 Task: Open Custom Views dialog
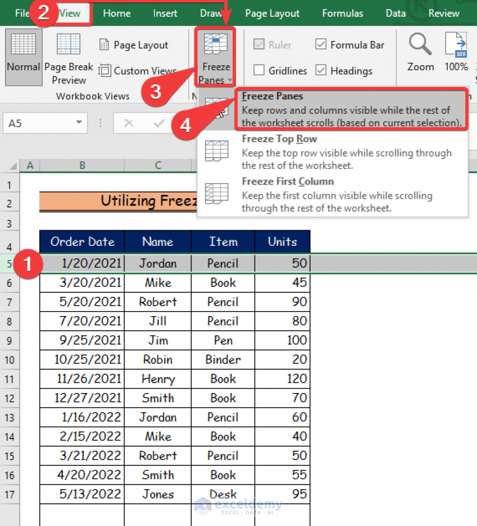coord(137,71)
